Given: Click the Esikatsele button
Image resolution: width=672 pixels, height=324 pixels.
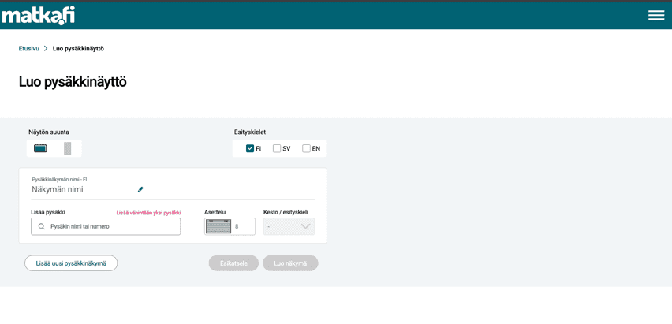Looking at the screenshot, I should [233, 263].
